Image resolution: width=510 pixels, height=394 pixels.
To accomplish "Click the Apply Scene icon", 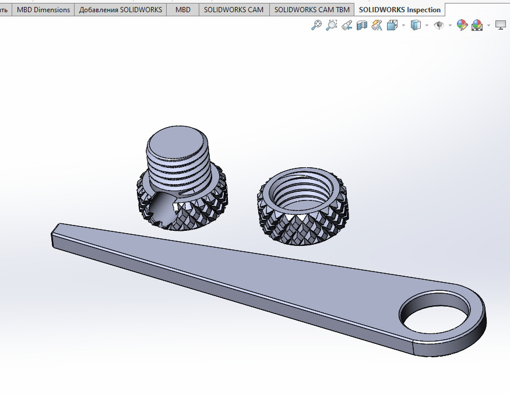I will click(x=477, y=25).
